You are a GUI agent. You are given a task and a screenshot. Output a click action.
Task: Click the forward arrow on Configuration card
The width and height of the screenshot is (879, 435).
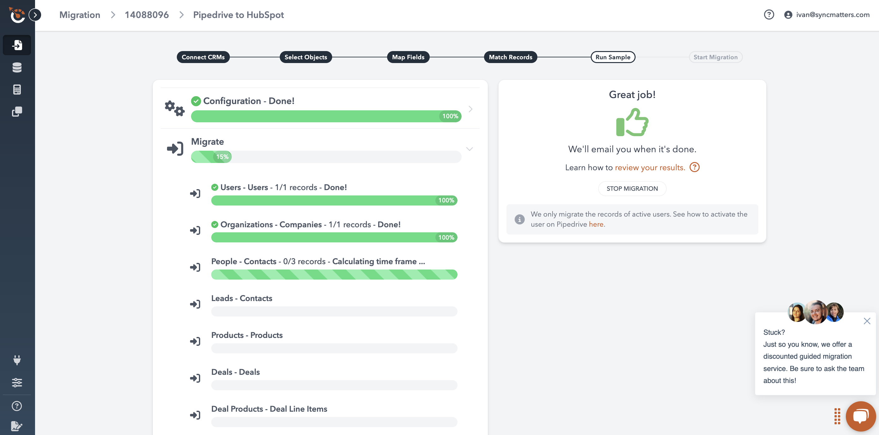pyautogui.click(x=470, y=109)
